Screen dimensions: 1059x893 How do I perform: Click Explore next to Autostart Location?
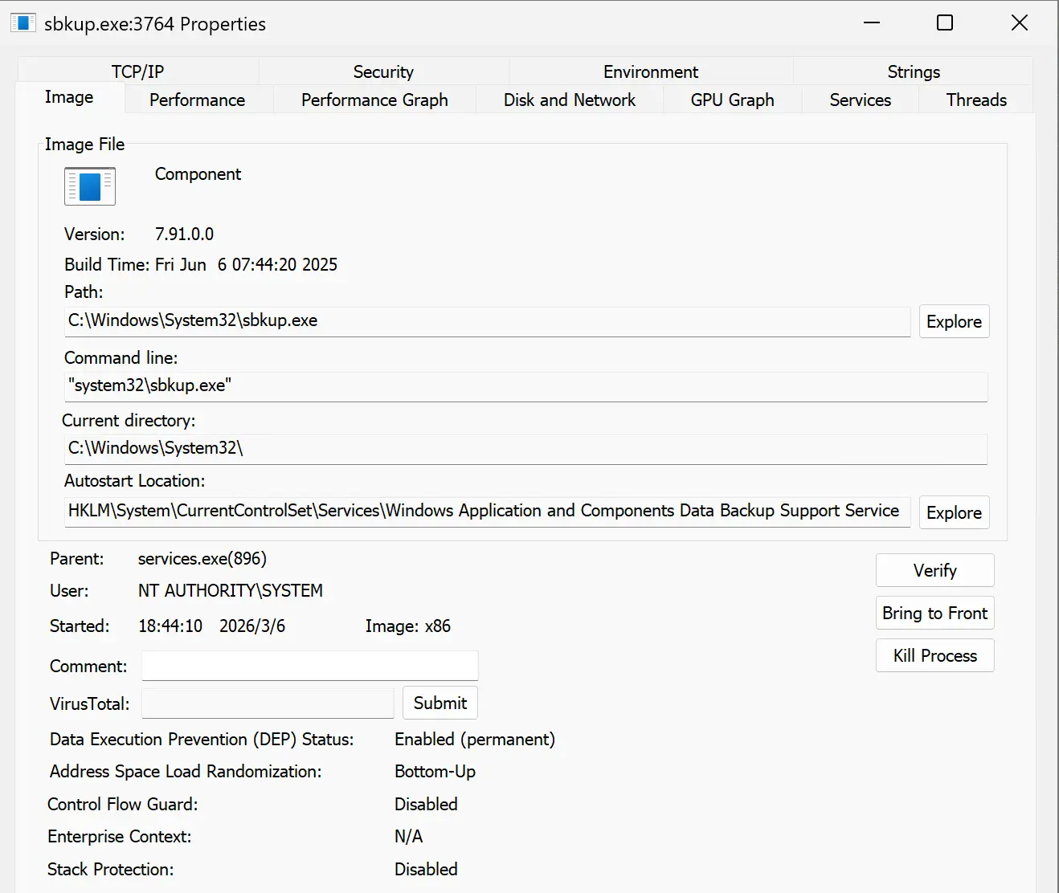coord(954,513)
